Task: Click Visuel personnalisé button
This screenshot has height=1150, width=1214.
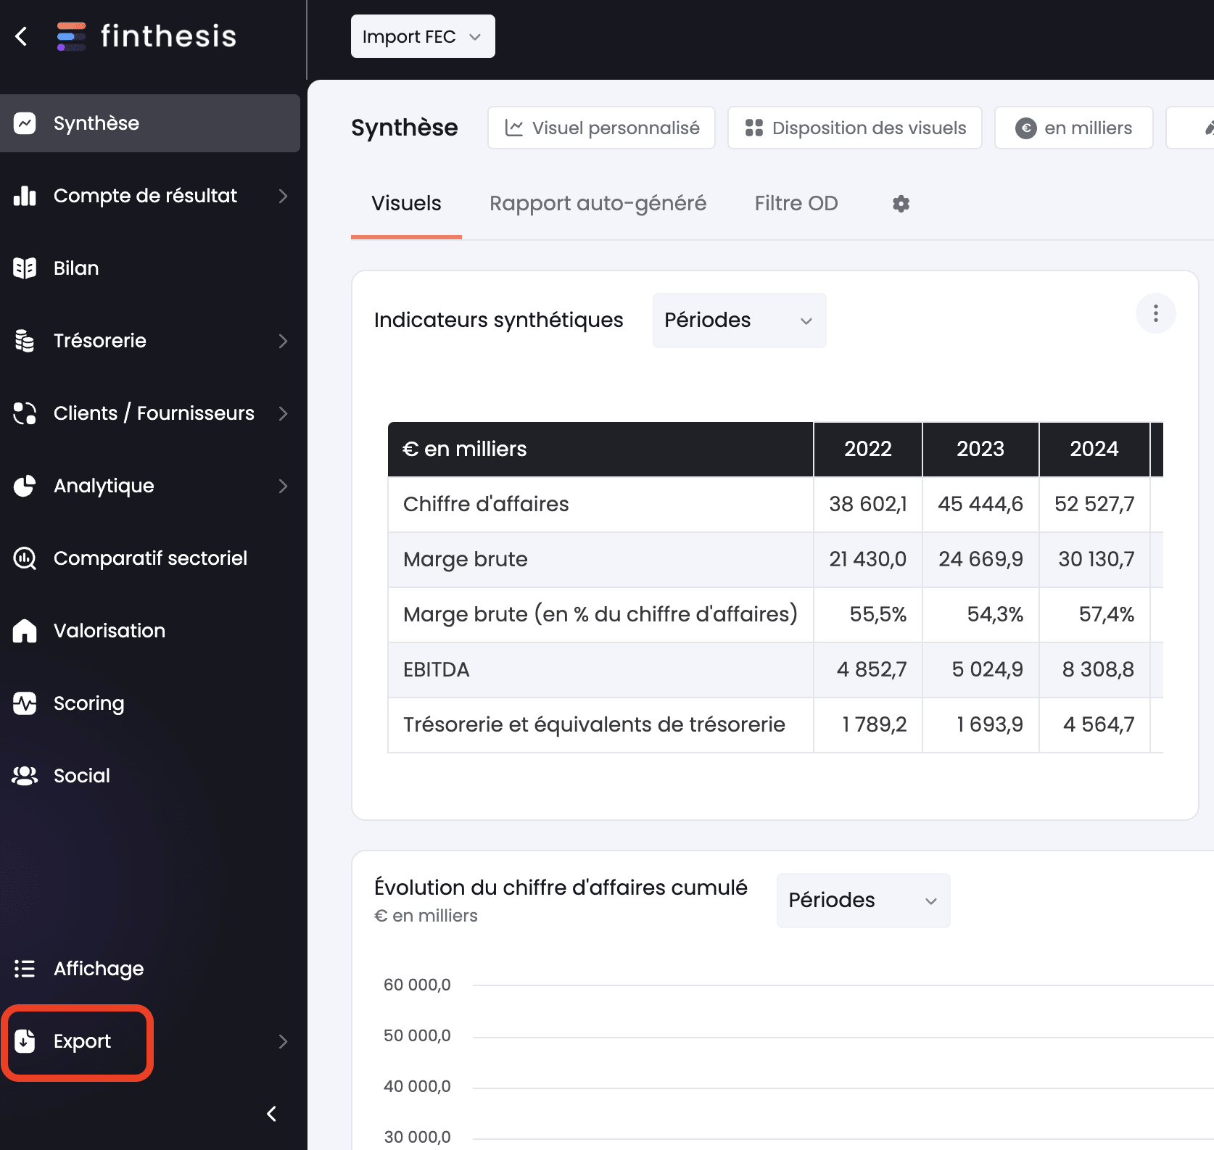Action: 601,128
